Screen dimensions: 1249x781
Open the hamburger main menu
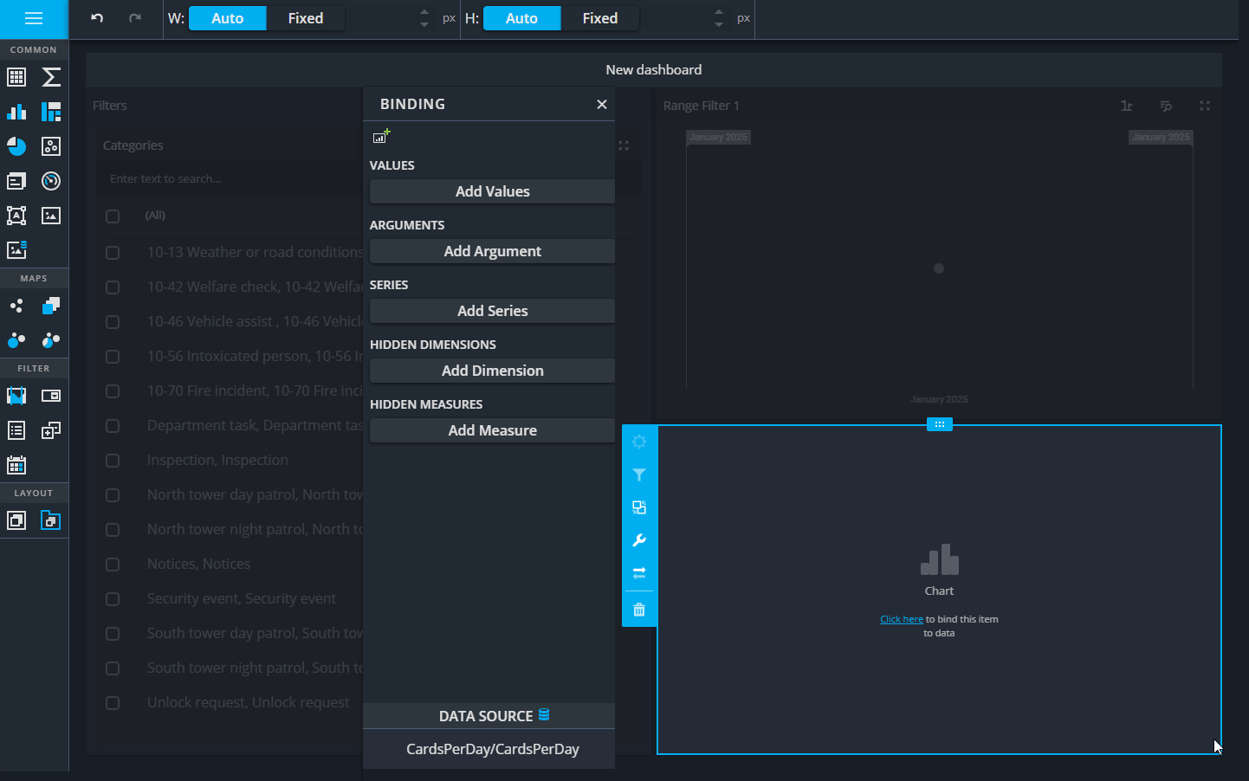point(34,18)
